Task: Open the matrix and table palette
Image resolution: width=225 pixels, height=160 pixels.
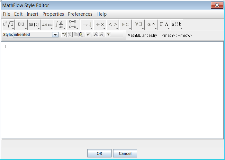Action: pos(73,24)
